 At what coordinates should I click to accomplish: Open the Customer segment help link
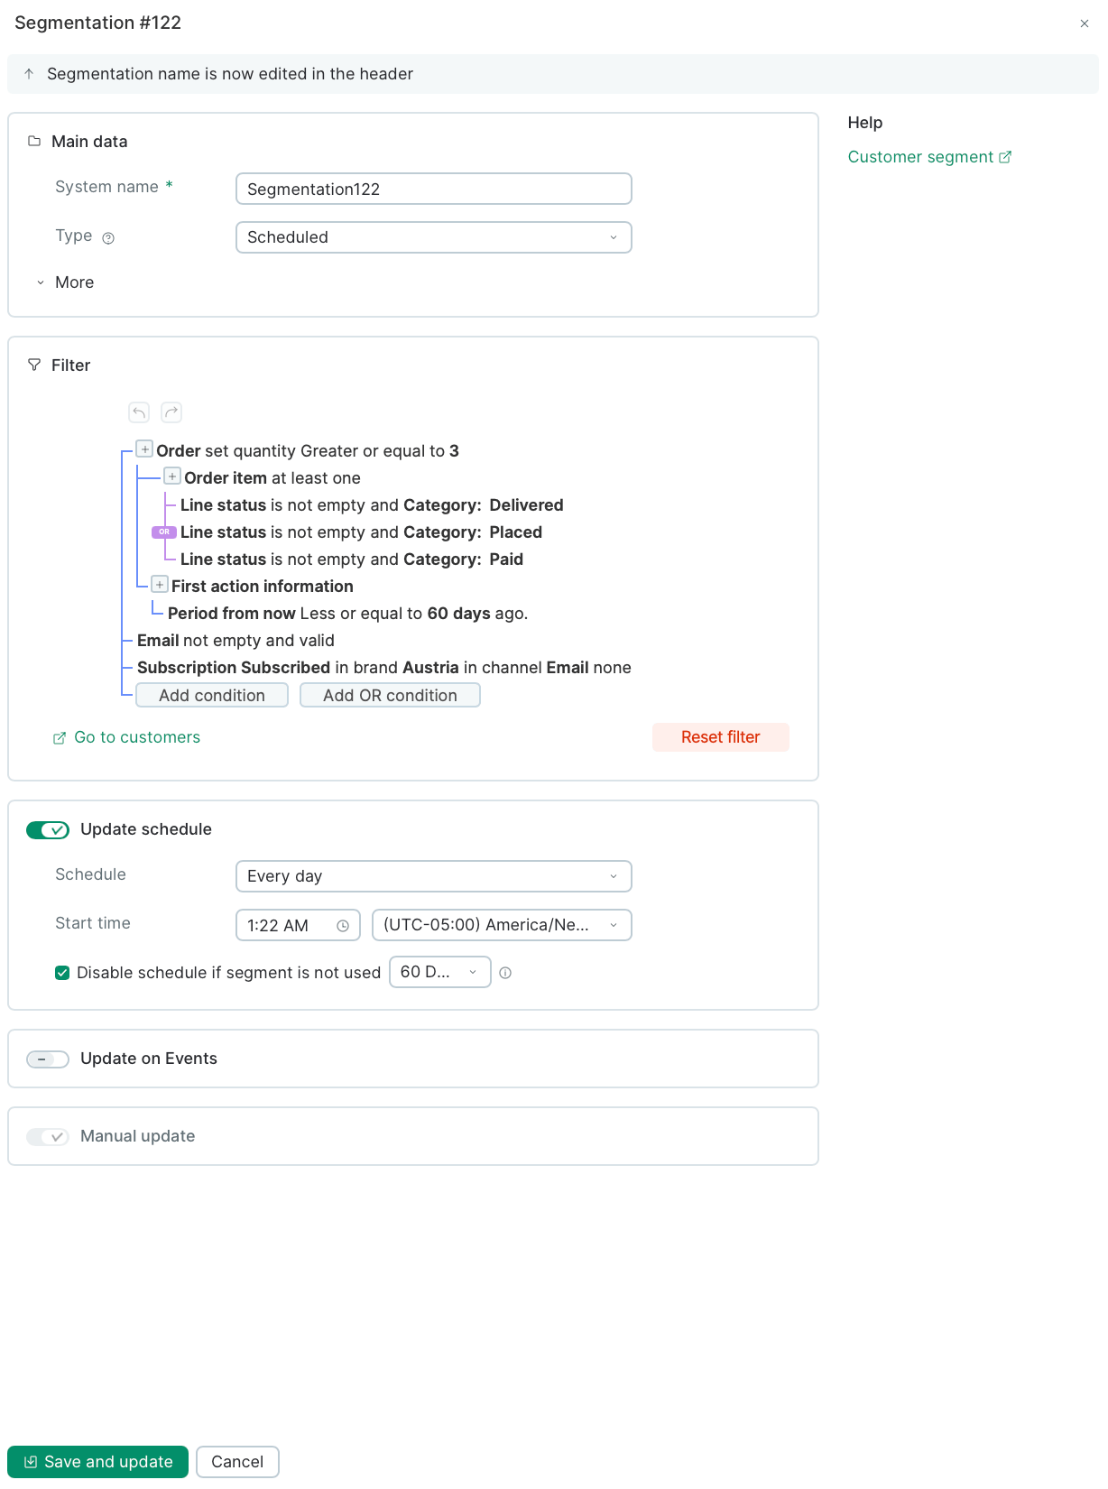(x=929, y=157)
